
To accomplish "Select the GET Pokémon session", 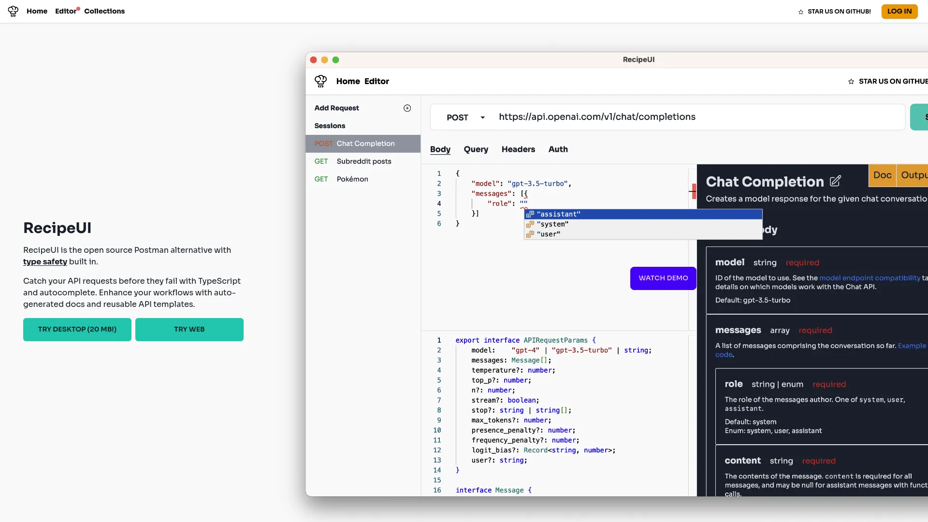I will tap(363, 179).
